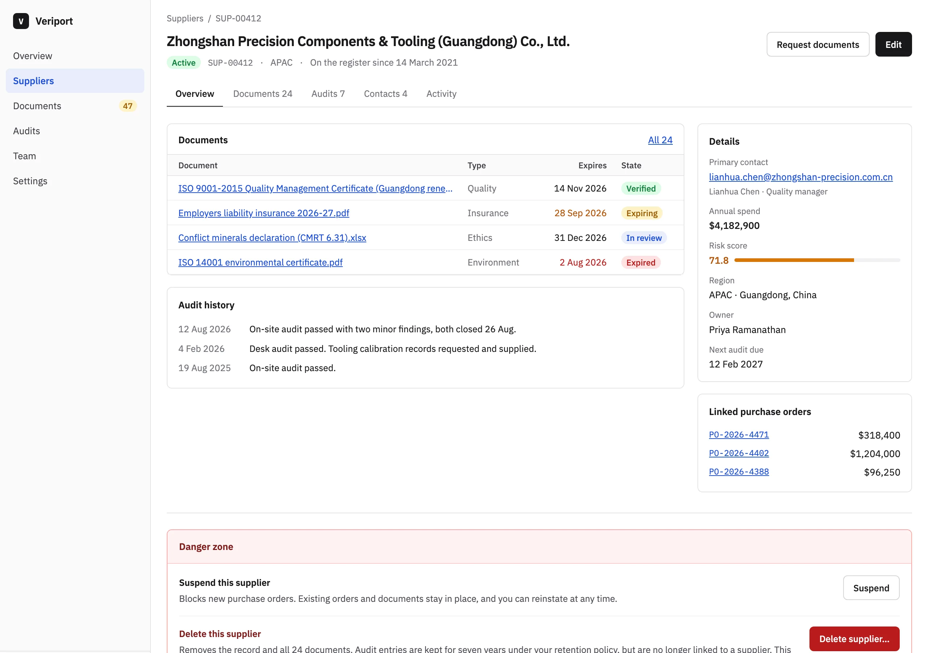Switch to the Activity tab
This screenshot has width=928, height=653.
[442, 94]
